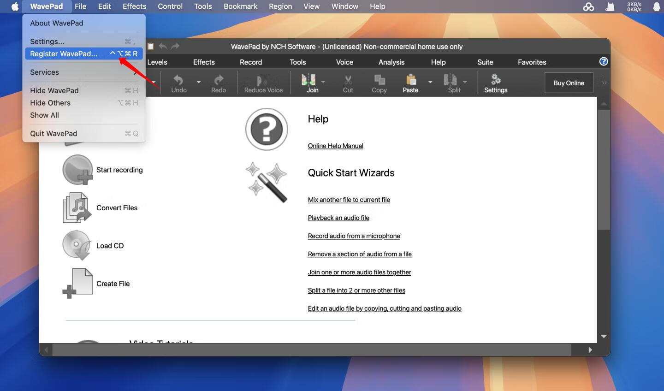Image resolution: width=664 pixels, height=391 pixels.
Task: Select About WavePad from menu
Action: click(84, 23)
